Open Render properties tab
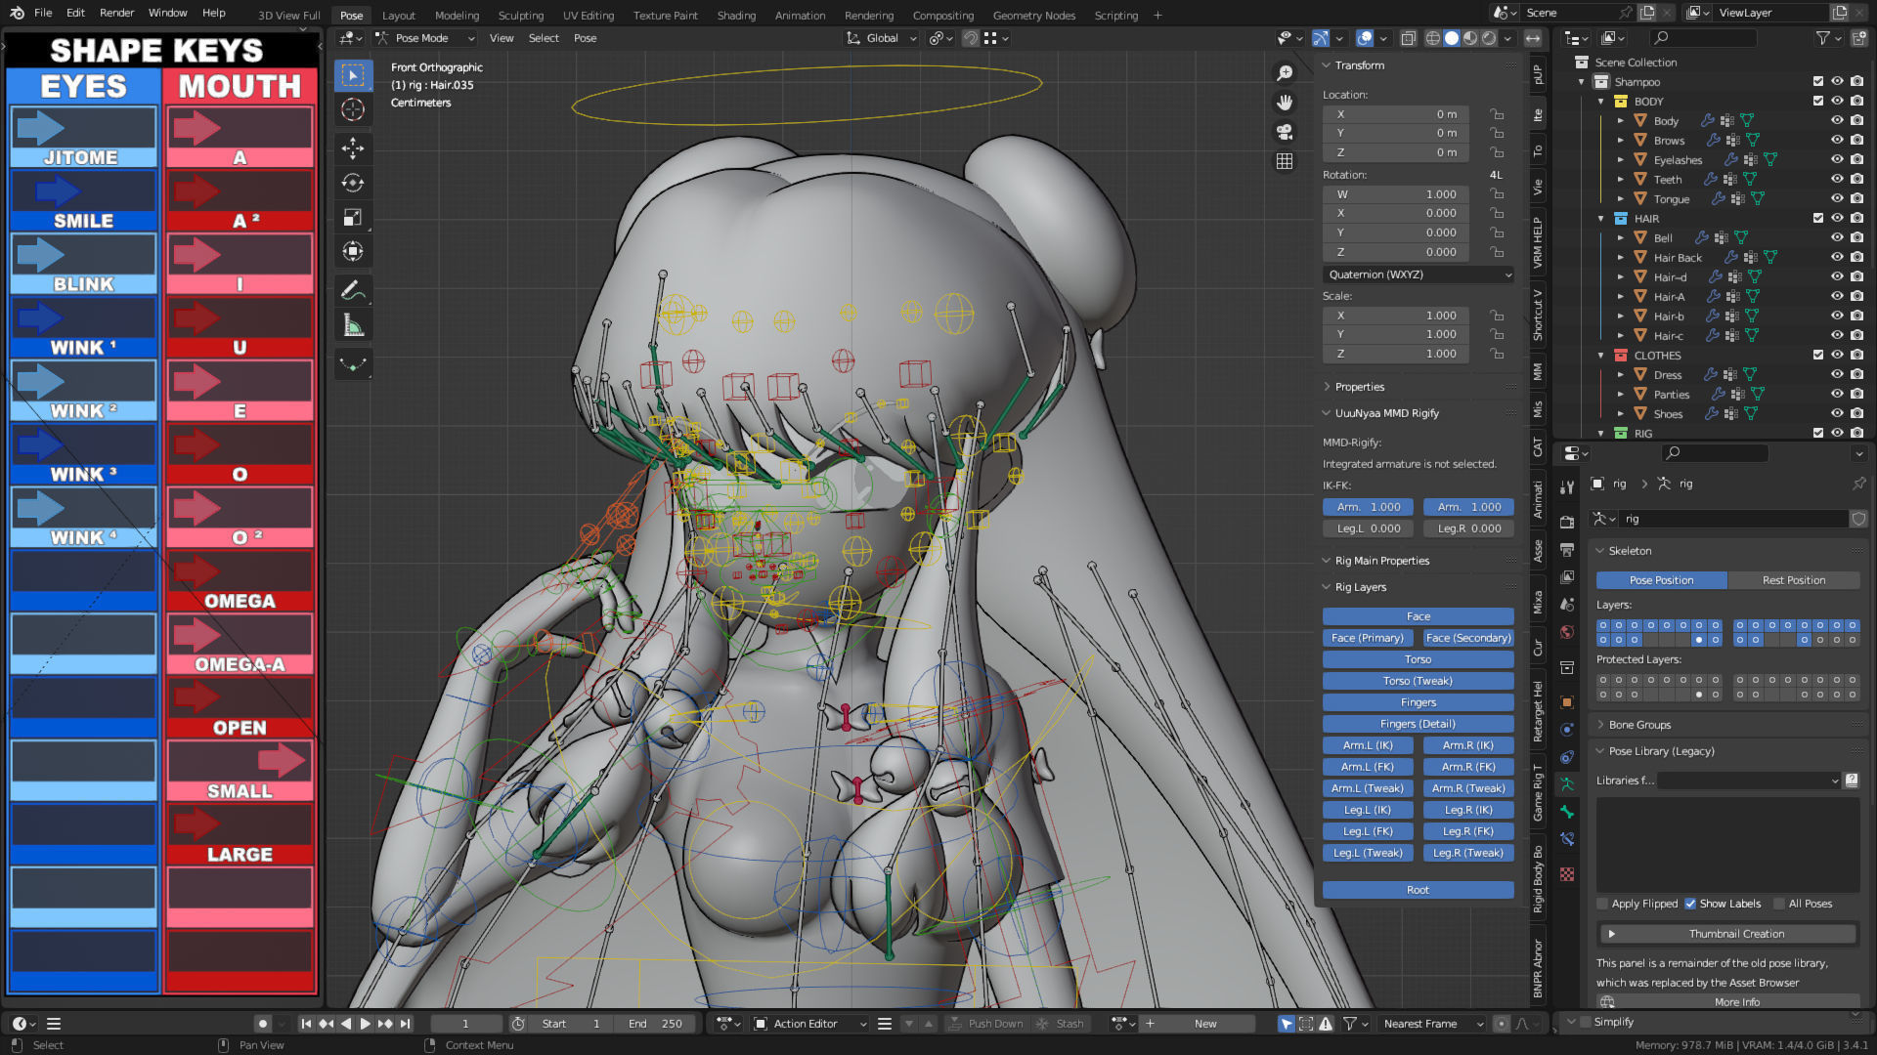The width and height of the screenshot is (1877, 1055). pyautogui.click(x=1567, y=523)
